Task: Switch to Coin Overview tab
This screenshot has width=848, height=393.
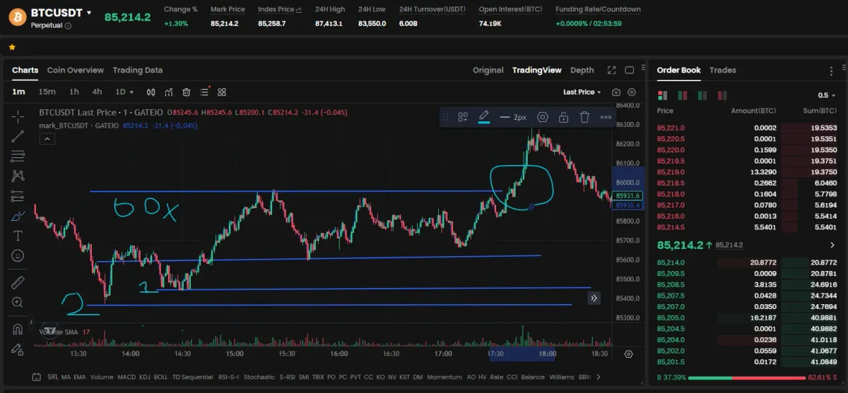Action: point(75,70)
